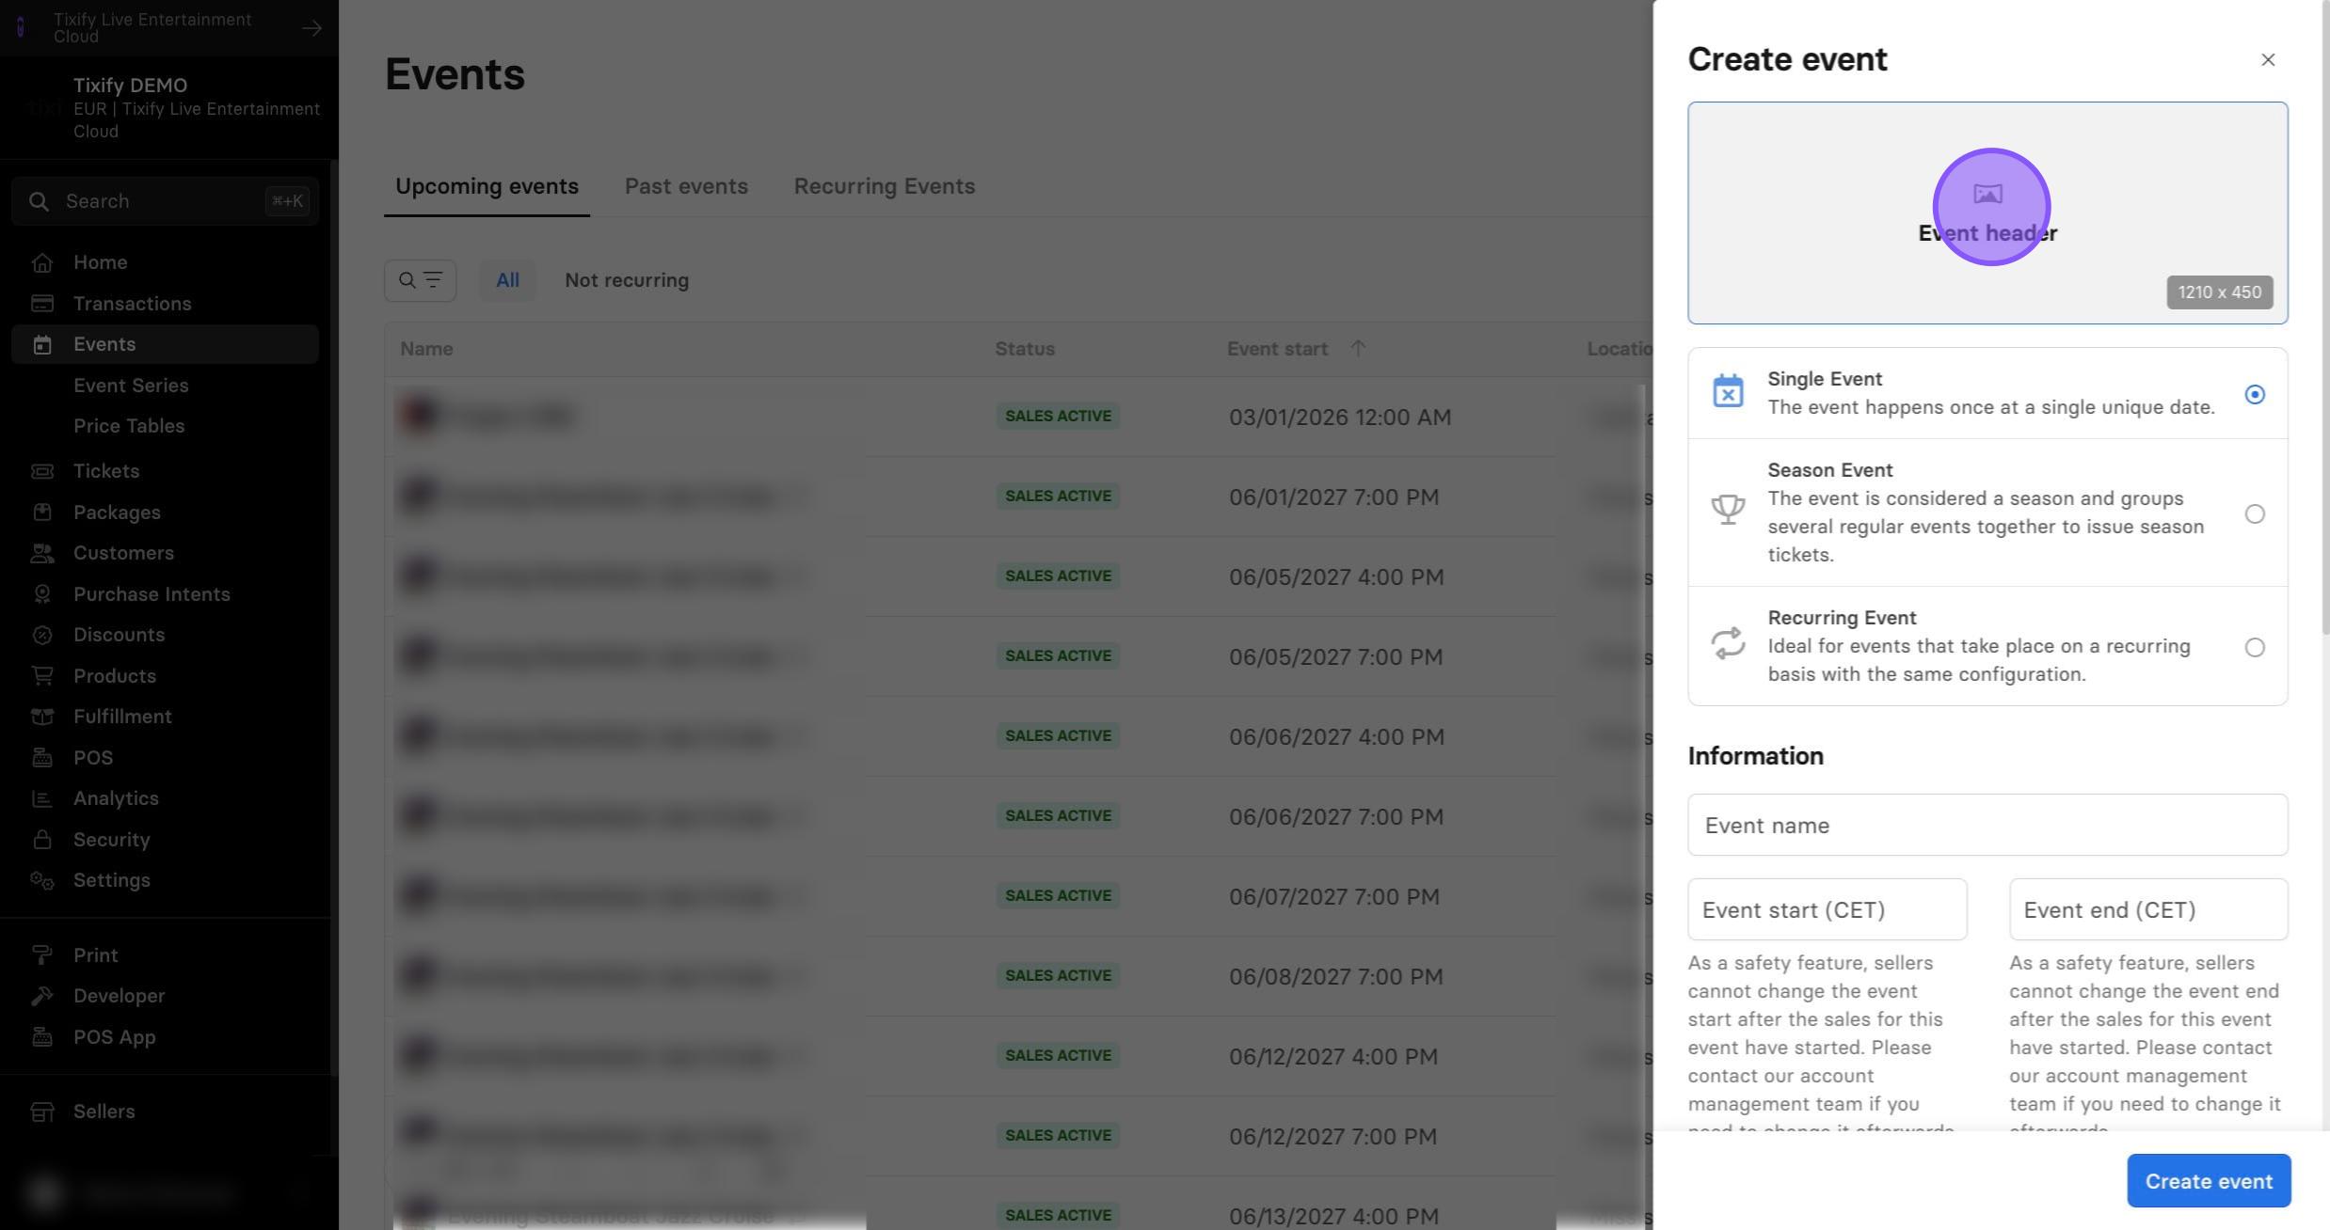Click the POS register icon

41,758
